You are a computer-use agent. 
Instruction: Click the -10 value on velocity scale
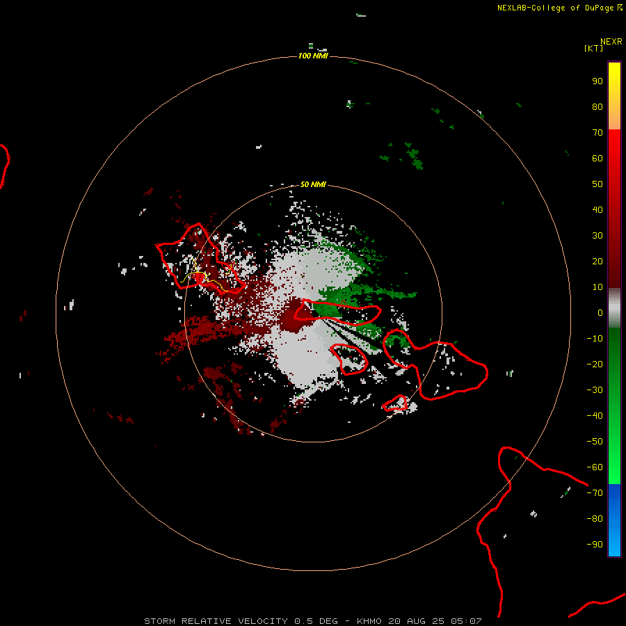pos(595,339)
